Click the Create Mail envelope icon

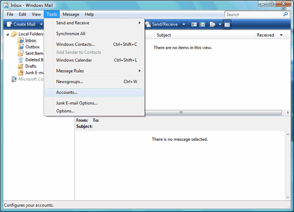pos(9,24)
